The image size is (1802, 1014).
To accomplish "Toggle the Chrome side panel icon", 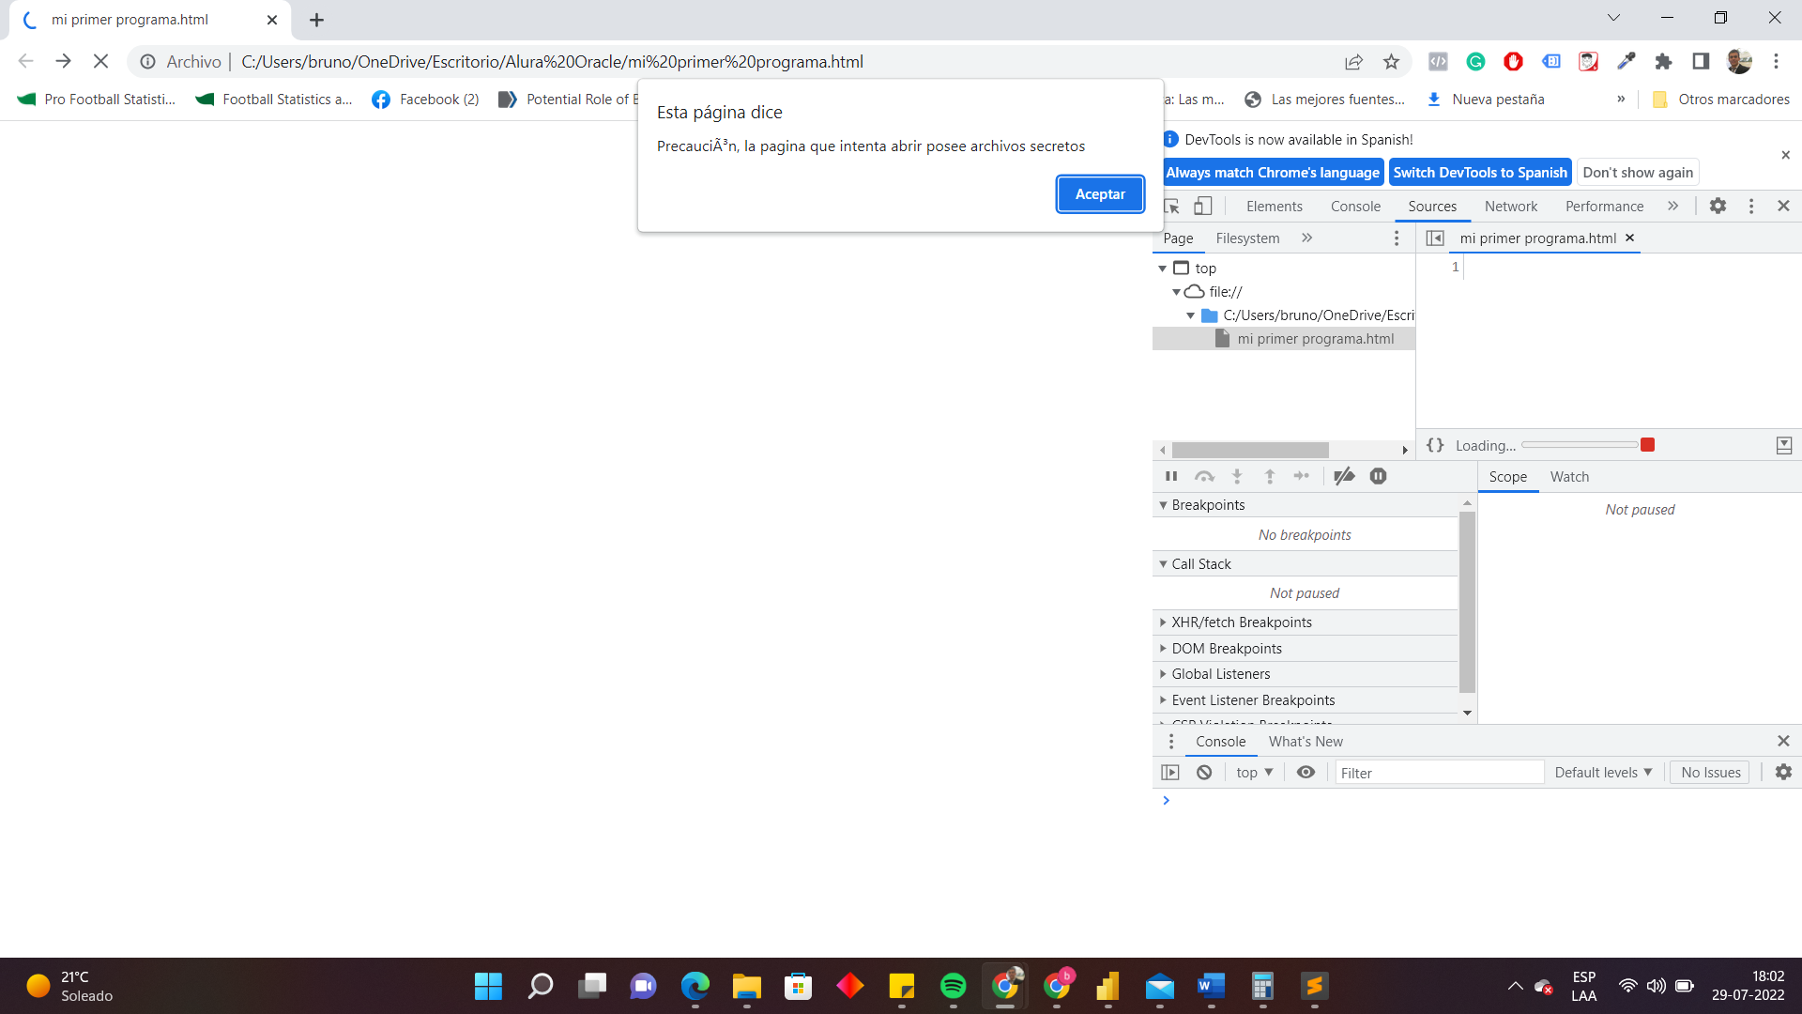I will point(1701,62).
